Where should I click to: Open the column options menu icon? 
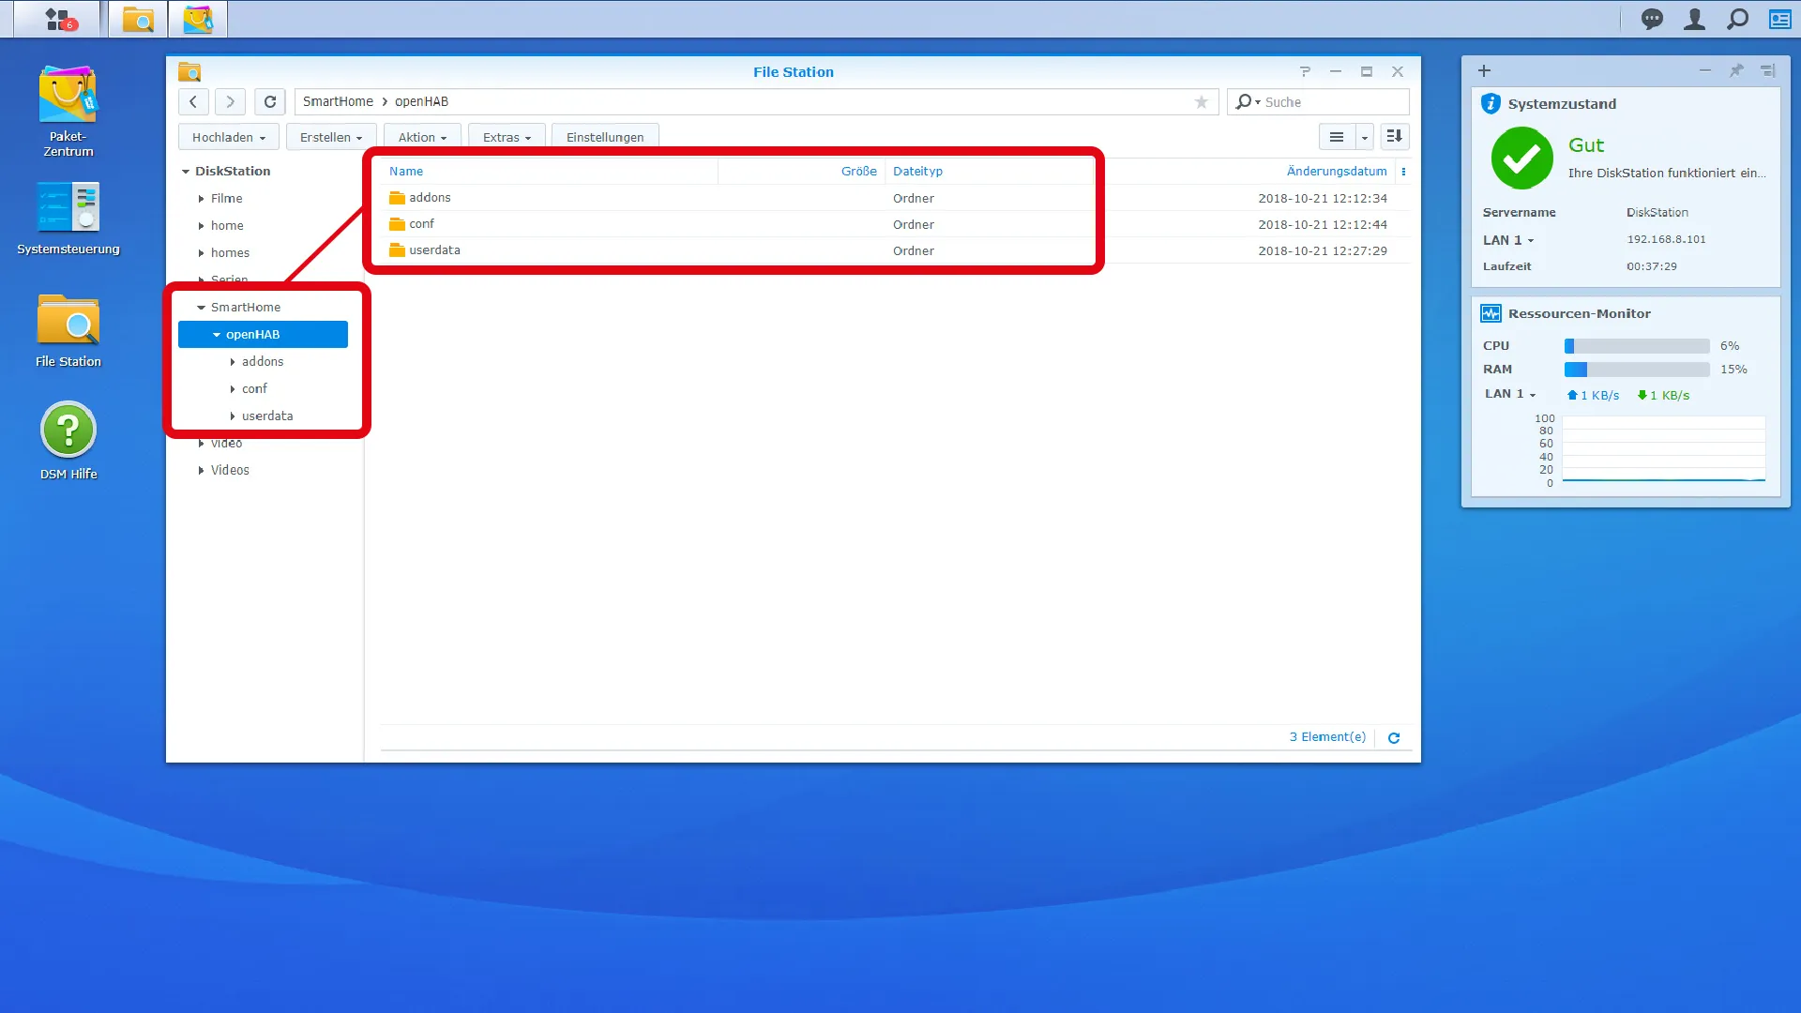[x=1403, y=172]
